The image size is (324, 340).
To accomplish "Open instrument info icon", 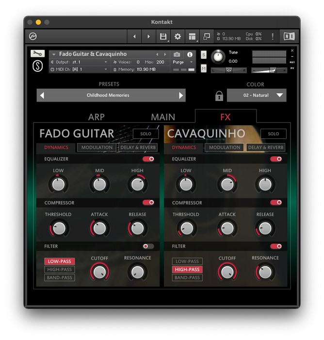I will click(x=190, y=54).
